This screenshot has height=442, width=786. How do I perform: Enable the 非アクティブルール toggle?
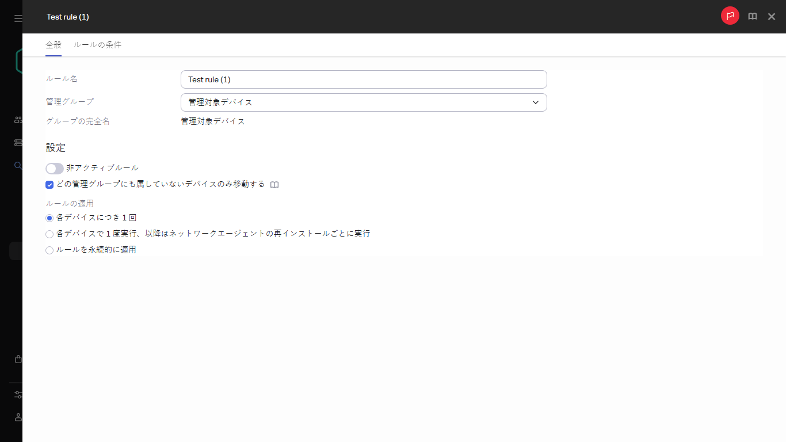pos(54,168)
